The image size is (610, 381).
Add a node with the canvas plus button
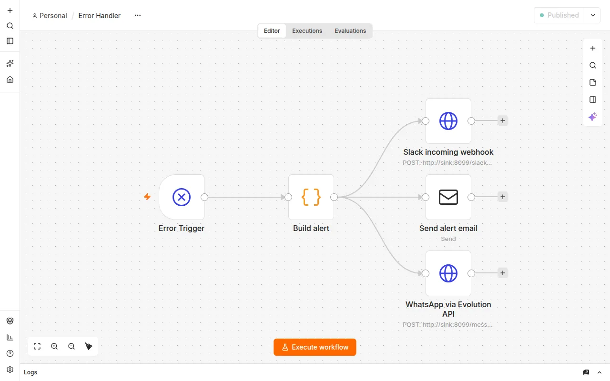tap(593, 48)
